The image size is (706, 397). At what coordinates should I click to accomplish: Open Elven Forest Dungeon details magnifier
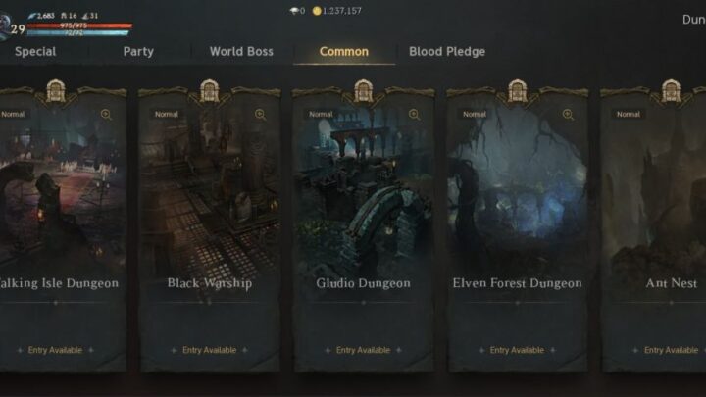click(568, 115)
